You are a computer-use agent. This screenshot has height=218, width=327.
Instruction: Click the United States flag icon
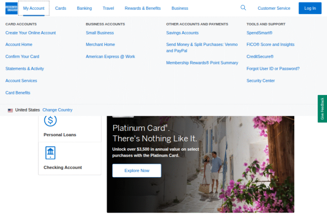(10, 110)
